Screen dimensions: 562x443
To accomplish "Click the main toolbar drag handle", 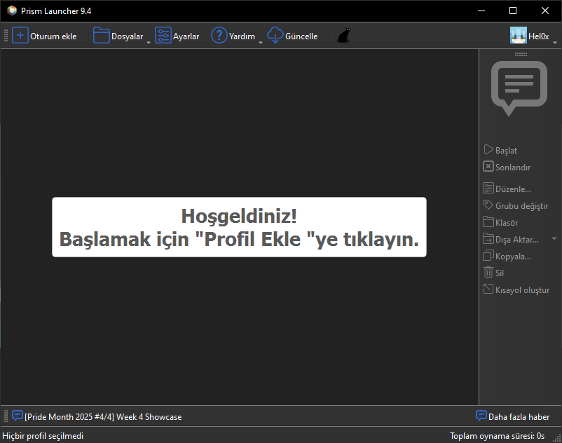I will click(x=6, y=36).
